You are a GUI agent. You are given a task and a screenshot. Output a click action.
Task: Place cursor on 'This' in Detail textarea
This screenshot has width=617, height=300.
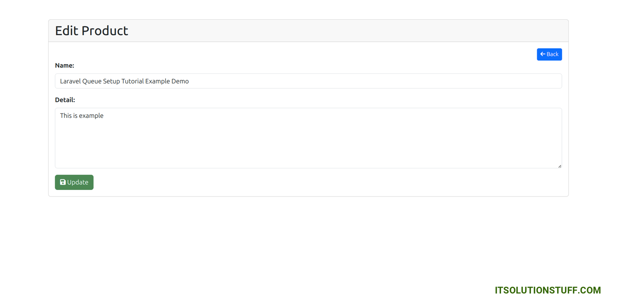66,116
